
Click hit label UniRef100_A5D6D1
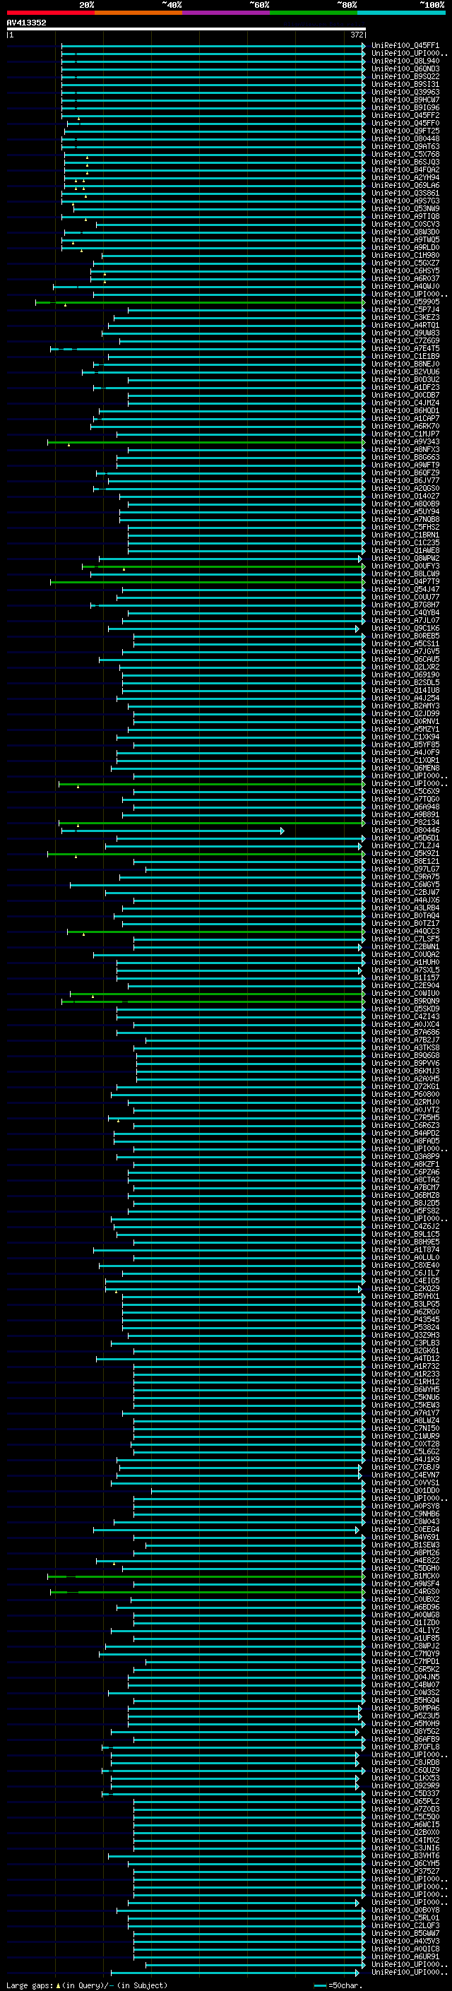point(405,838)
